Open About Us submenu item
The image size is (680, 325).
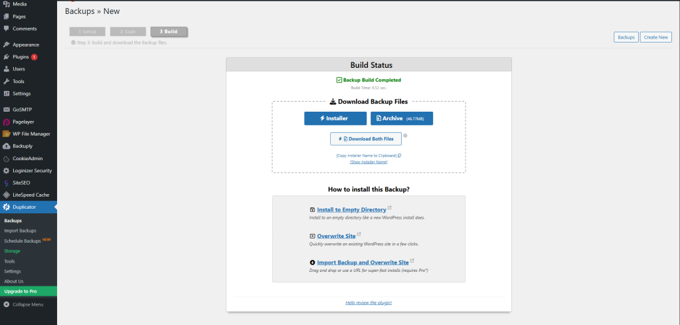coord(14,281)
